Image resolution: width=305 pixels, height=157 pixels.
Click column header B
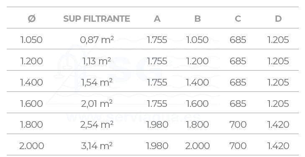[x=197, y=19]
